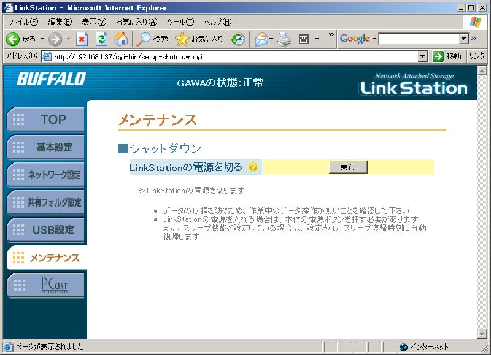
Task: Open the 編集(E) menu
Action: 60,22
